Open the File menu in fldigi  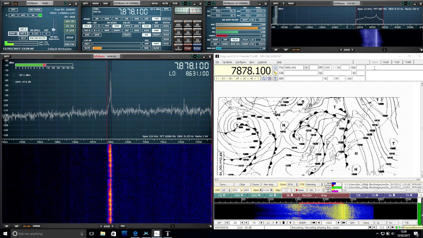[x=217, y=62]
